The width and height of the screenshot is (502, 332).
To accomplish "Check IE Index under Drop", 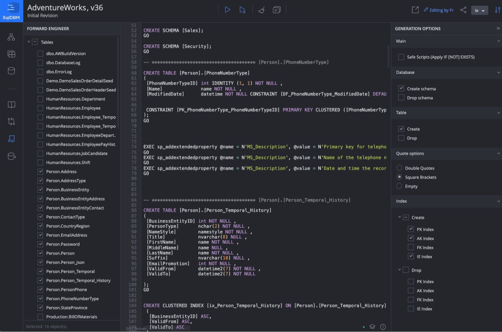I will coord(411,309).
